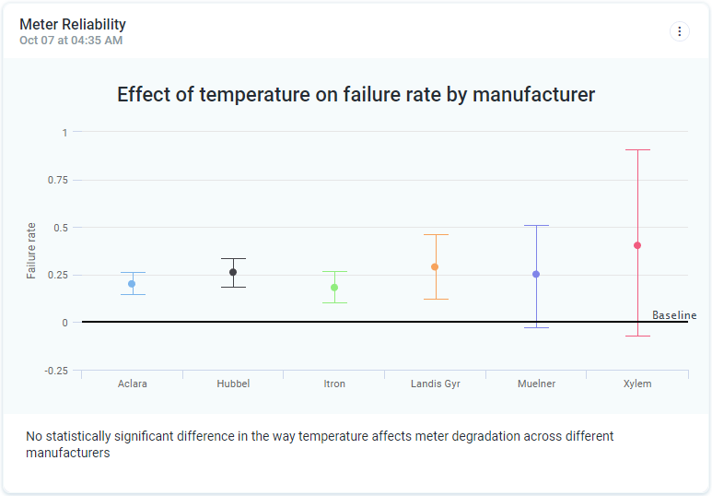The height and width of the screenshot is (496, 712).
Task: Select the Aclara axis label
Action: point(133,384)
